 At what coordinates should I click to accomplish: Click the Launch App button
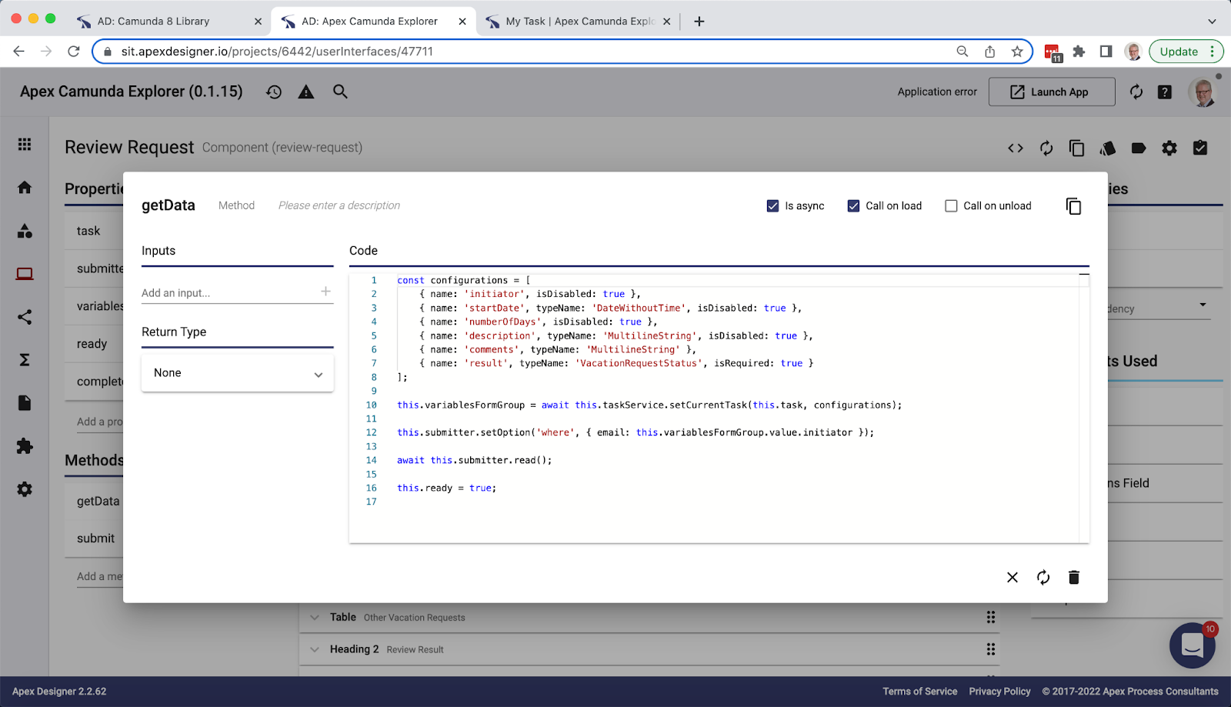(1051, 92)
